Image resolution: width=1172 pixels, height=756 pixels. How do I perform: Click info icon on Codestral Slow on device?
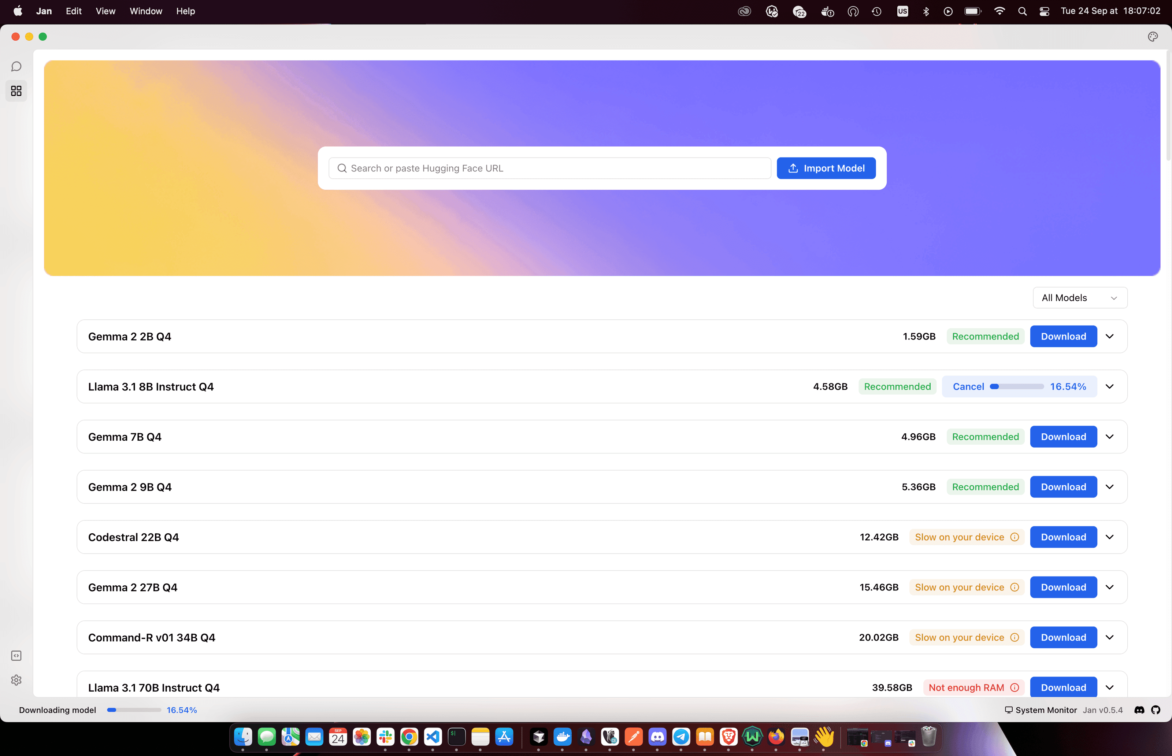coord(1015,537)
